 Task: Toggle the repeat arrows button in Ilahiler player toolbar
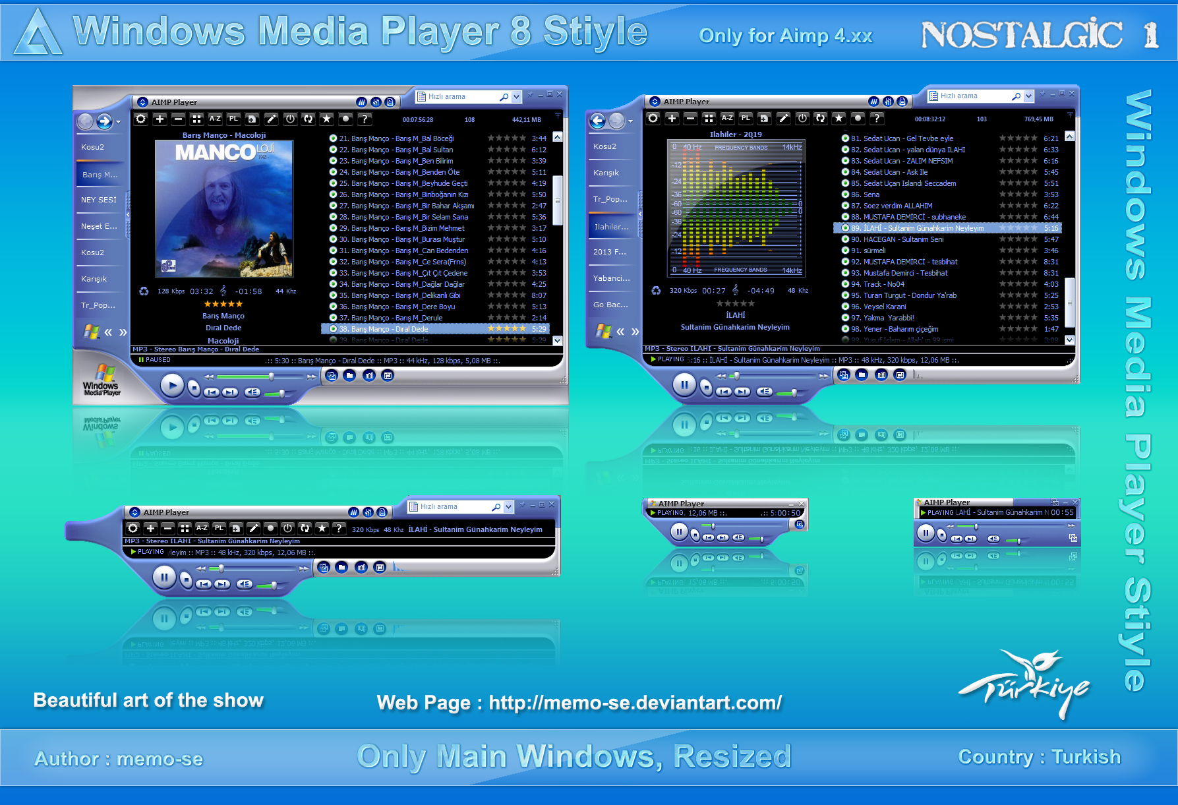[x=820, y=118]
